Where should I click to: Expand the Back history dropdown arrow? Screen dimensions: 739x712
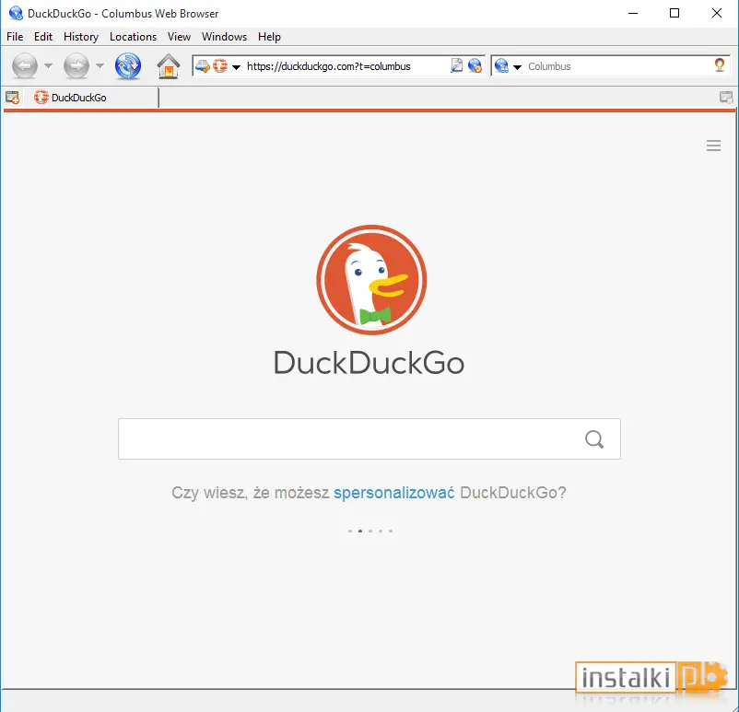[x=48, y=66]
